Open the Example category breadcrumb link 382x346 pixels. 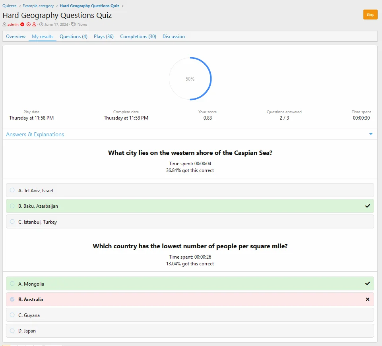coord(38,6)
